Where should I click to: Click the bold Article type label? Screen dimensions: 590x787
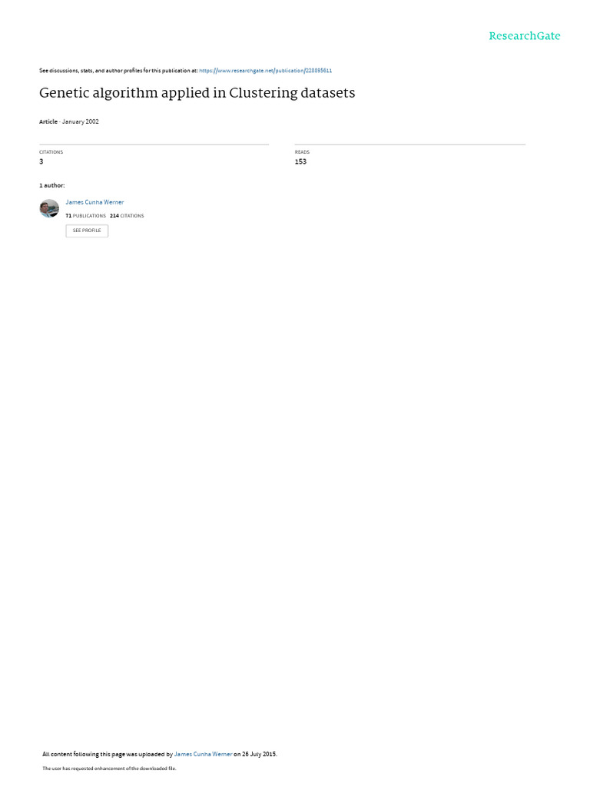click(x=48, y=121)
